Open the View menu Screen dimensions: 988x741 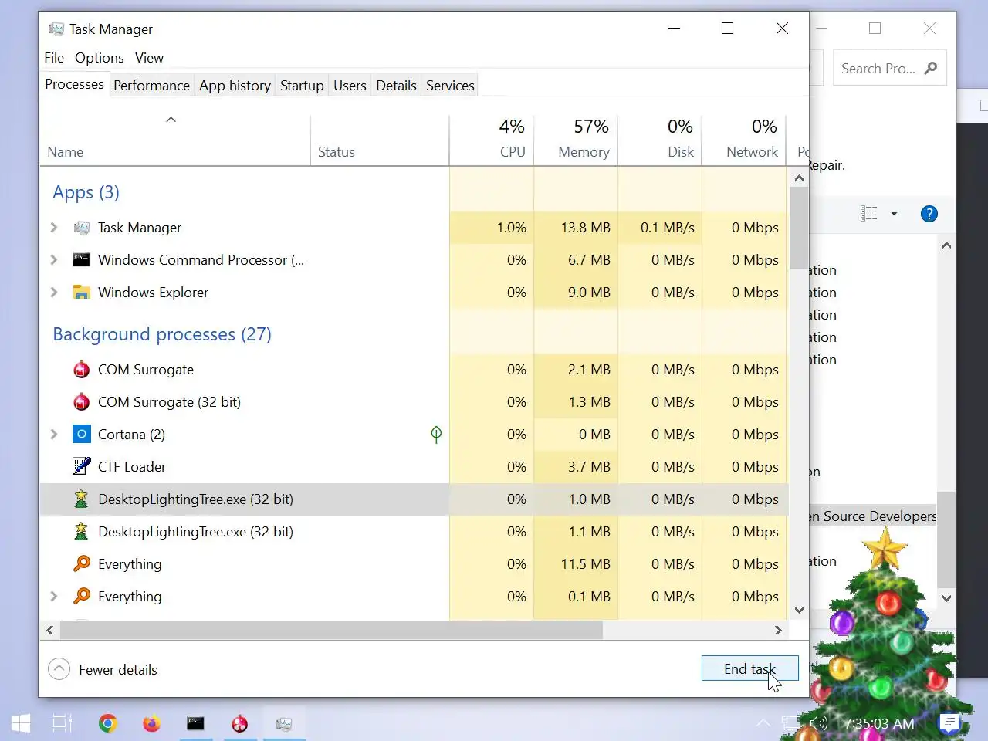[x=149, y=58]
